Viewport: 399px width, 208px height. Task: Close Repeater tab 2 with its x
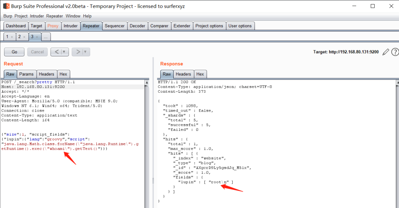point(24,37)
